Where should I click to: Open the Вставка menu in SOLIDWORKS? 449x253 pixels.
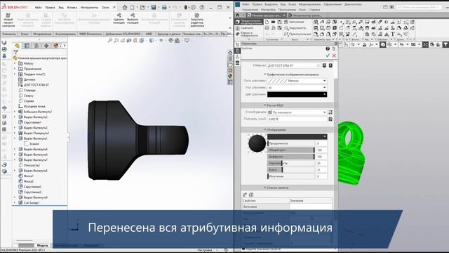pos(72,8)
